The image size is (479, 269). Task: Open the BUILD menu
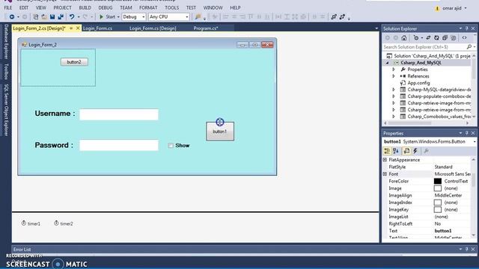click(85, 7)
